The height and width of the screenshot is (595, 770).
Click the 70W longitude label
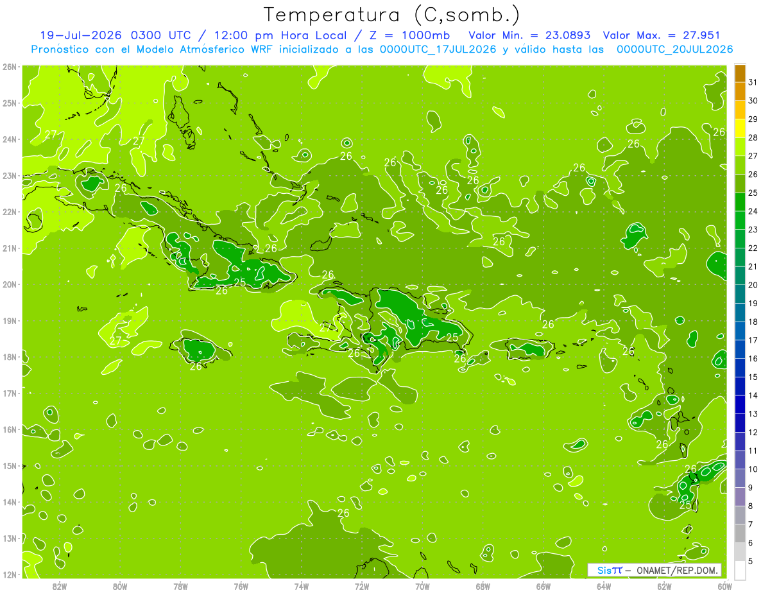tap(422, 586)
